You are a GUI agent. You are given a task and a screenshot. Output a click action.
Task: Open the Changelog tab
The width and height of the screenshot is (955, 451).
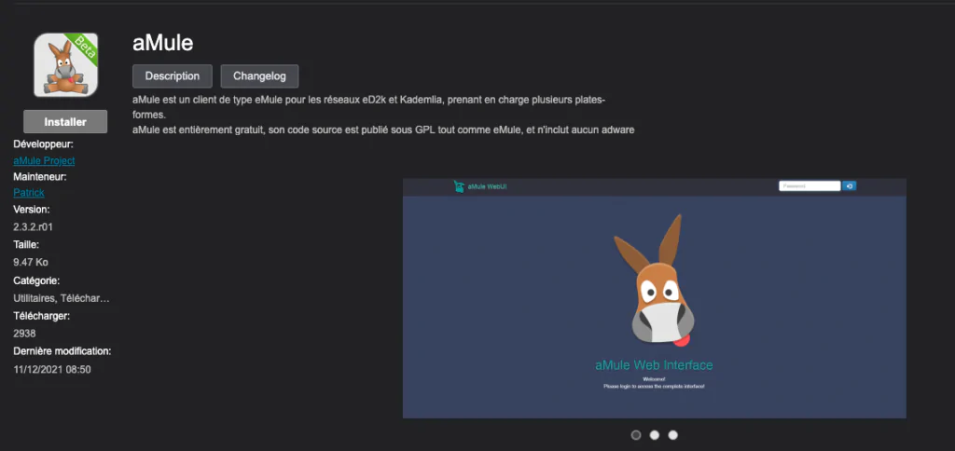(259, 76)
